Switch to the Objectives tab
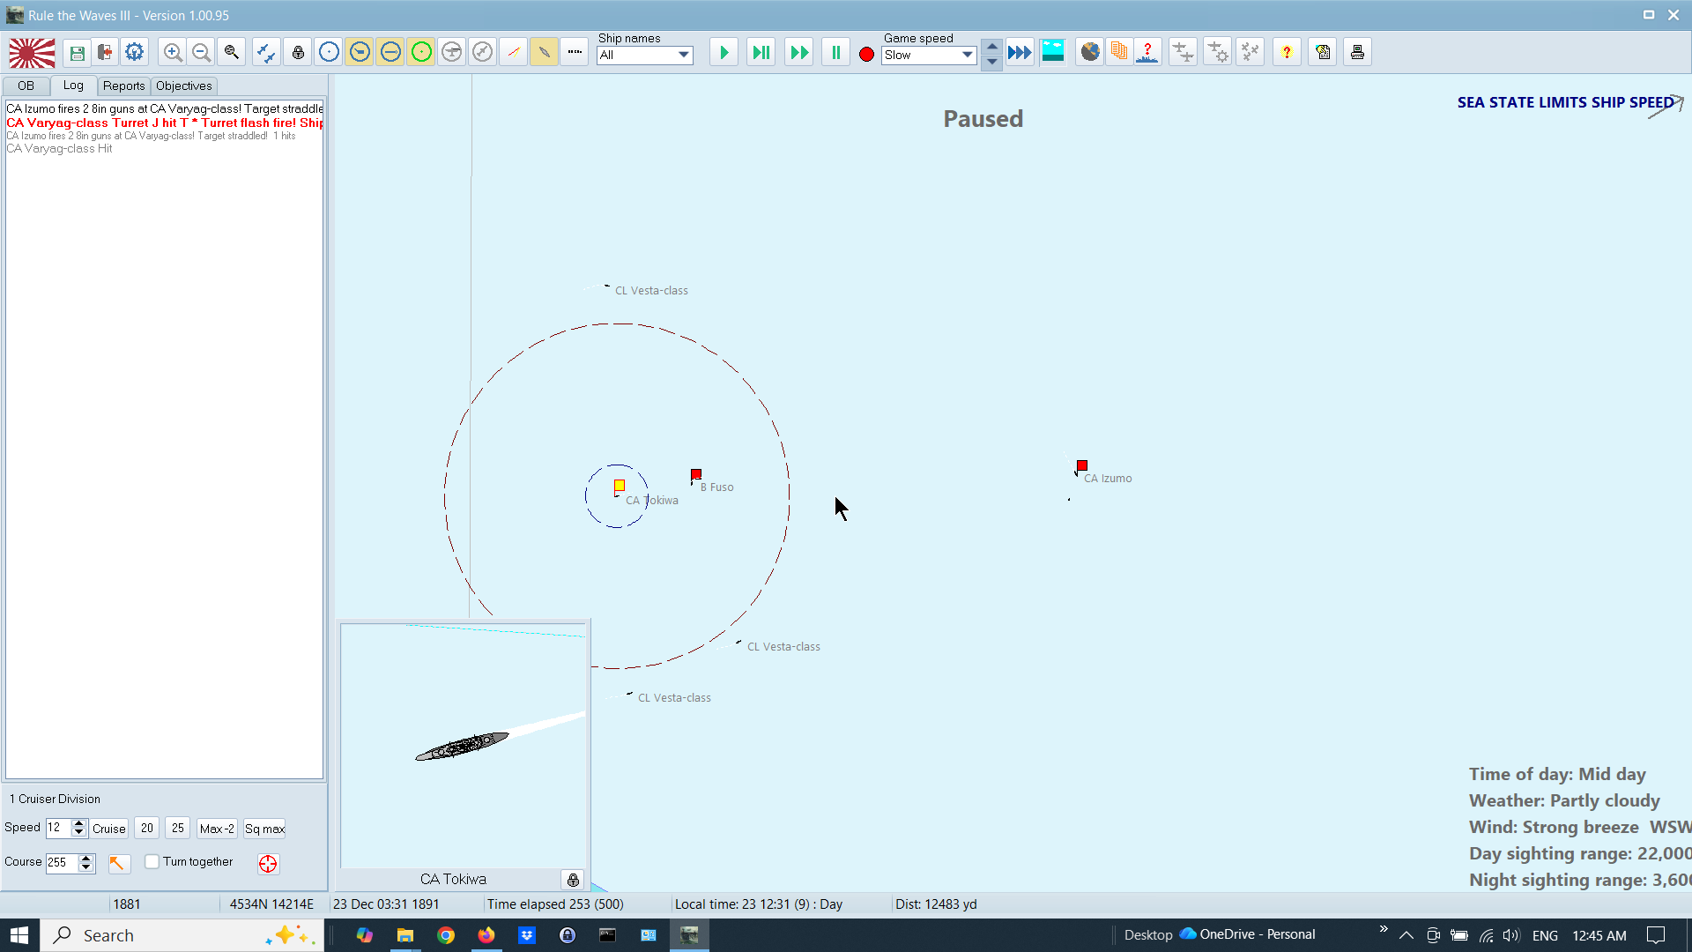Image resolution: width=1692 pixels, height=952 pixels. click(184, 86)
